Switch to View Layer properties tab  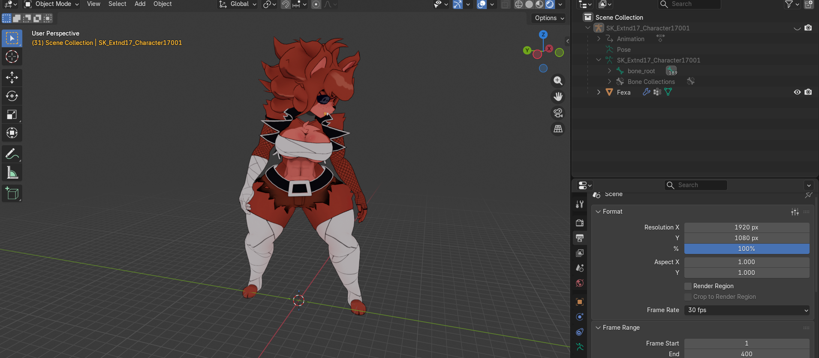(580, 253)
